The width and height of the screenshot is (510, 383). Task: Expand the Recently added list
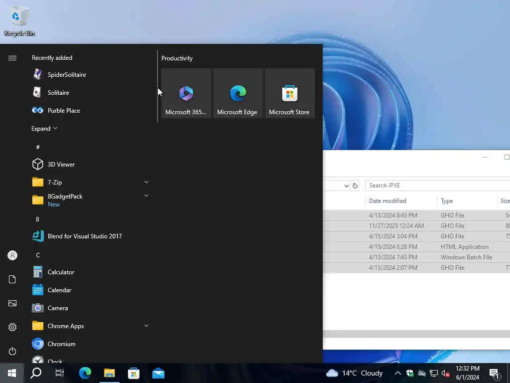click(x=44, y=129)
